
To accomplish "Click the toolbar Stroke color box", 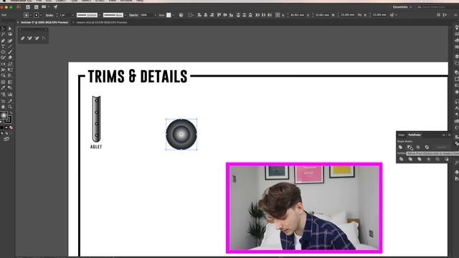I will tap(9, 120).
